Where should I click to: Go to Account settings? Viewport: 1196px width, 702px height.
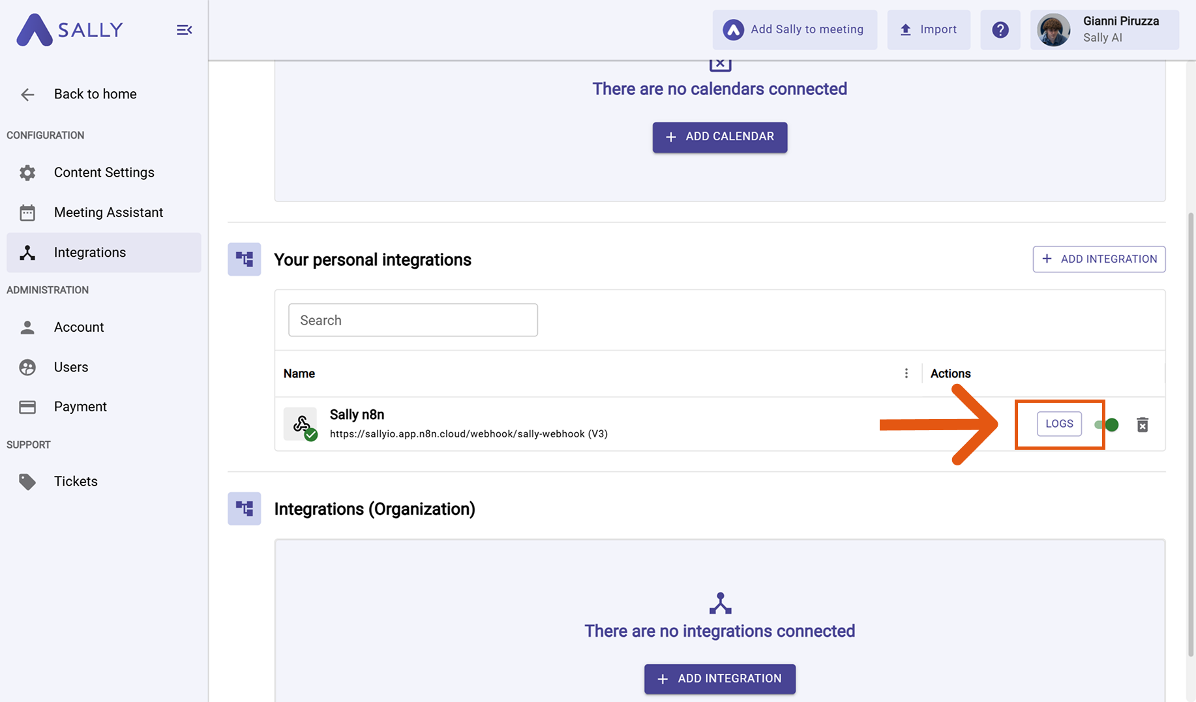pos(104,327)
